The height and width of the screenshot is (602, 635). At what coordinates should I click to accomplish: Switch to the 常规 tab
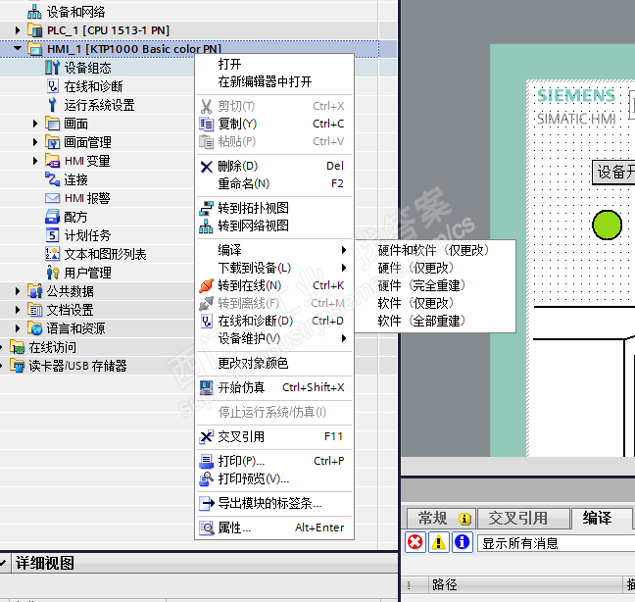coord(441,518)
